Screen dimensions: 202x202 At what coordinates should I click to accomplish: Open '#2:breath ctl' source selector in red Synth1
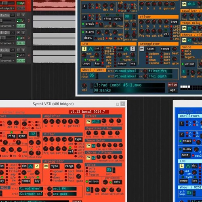coord(31,194)
